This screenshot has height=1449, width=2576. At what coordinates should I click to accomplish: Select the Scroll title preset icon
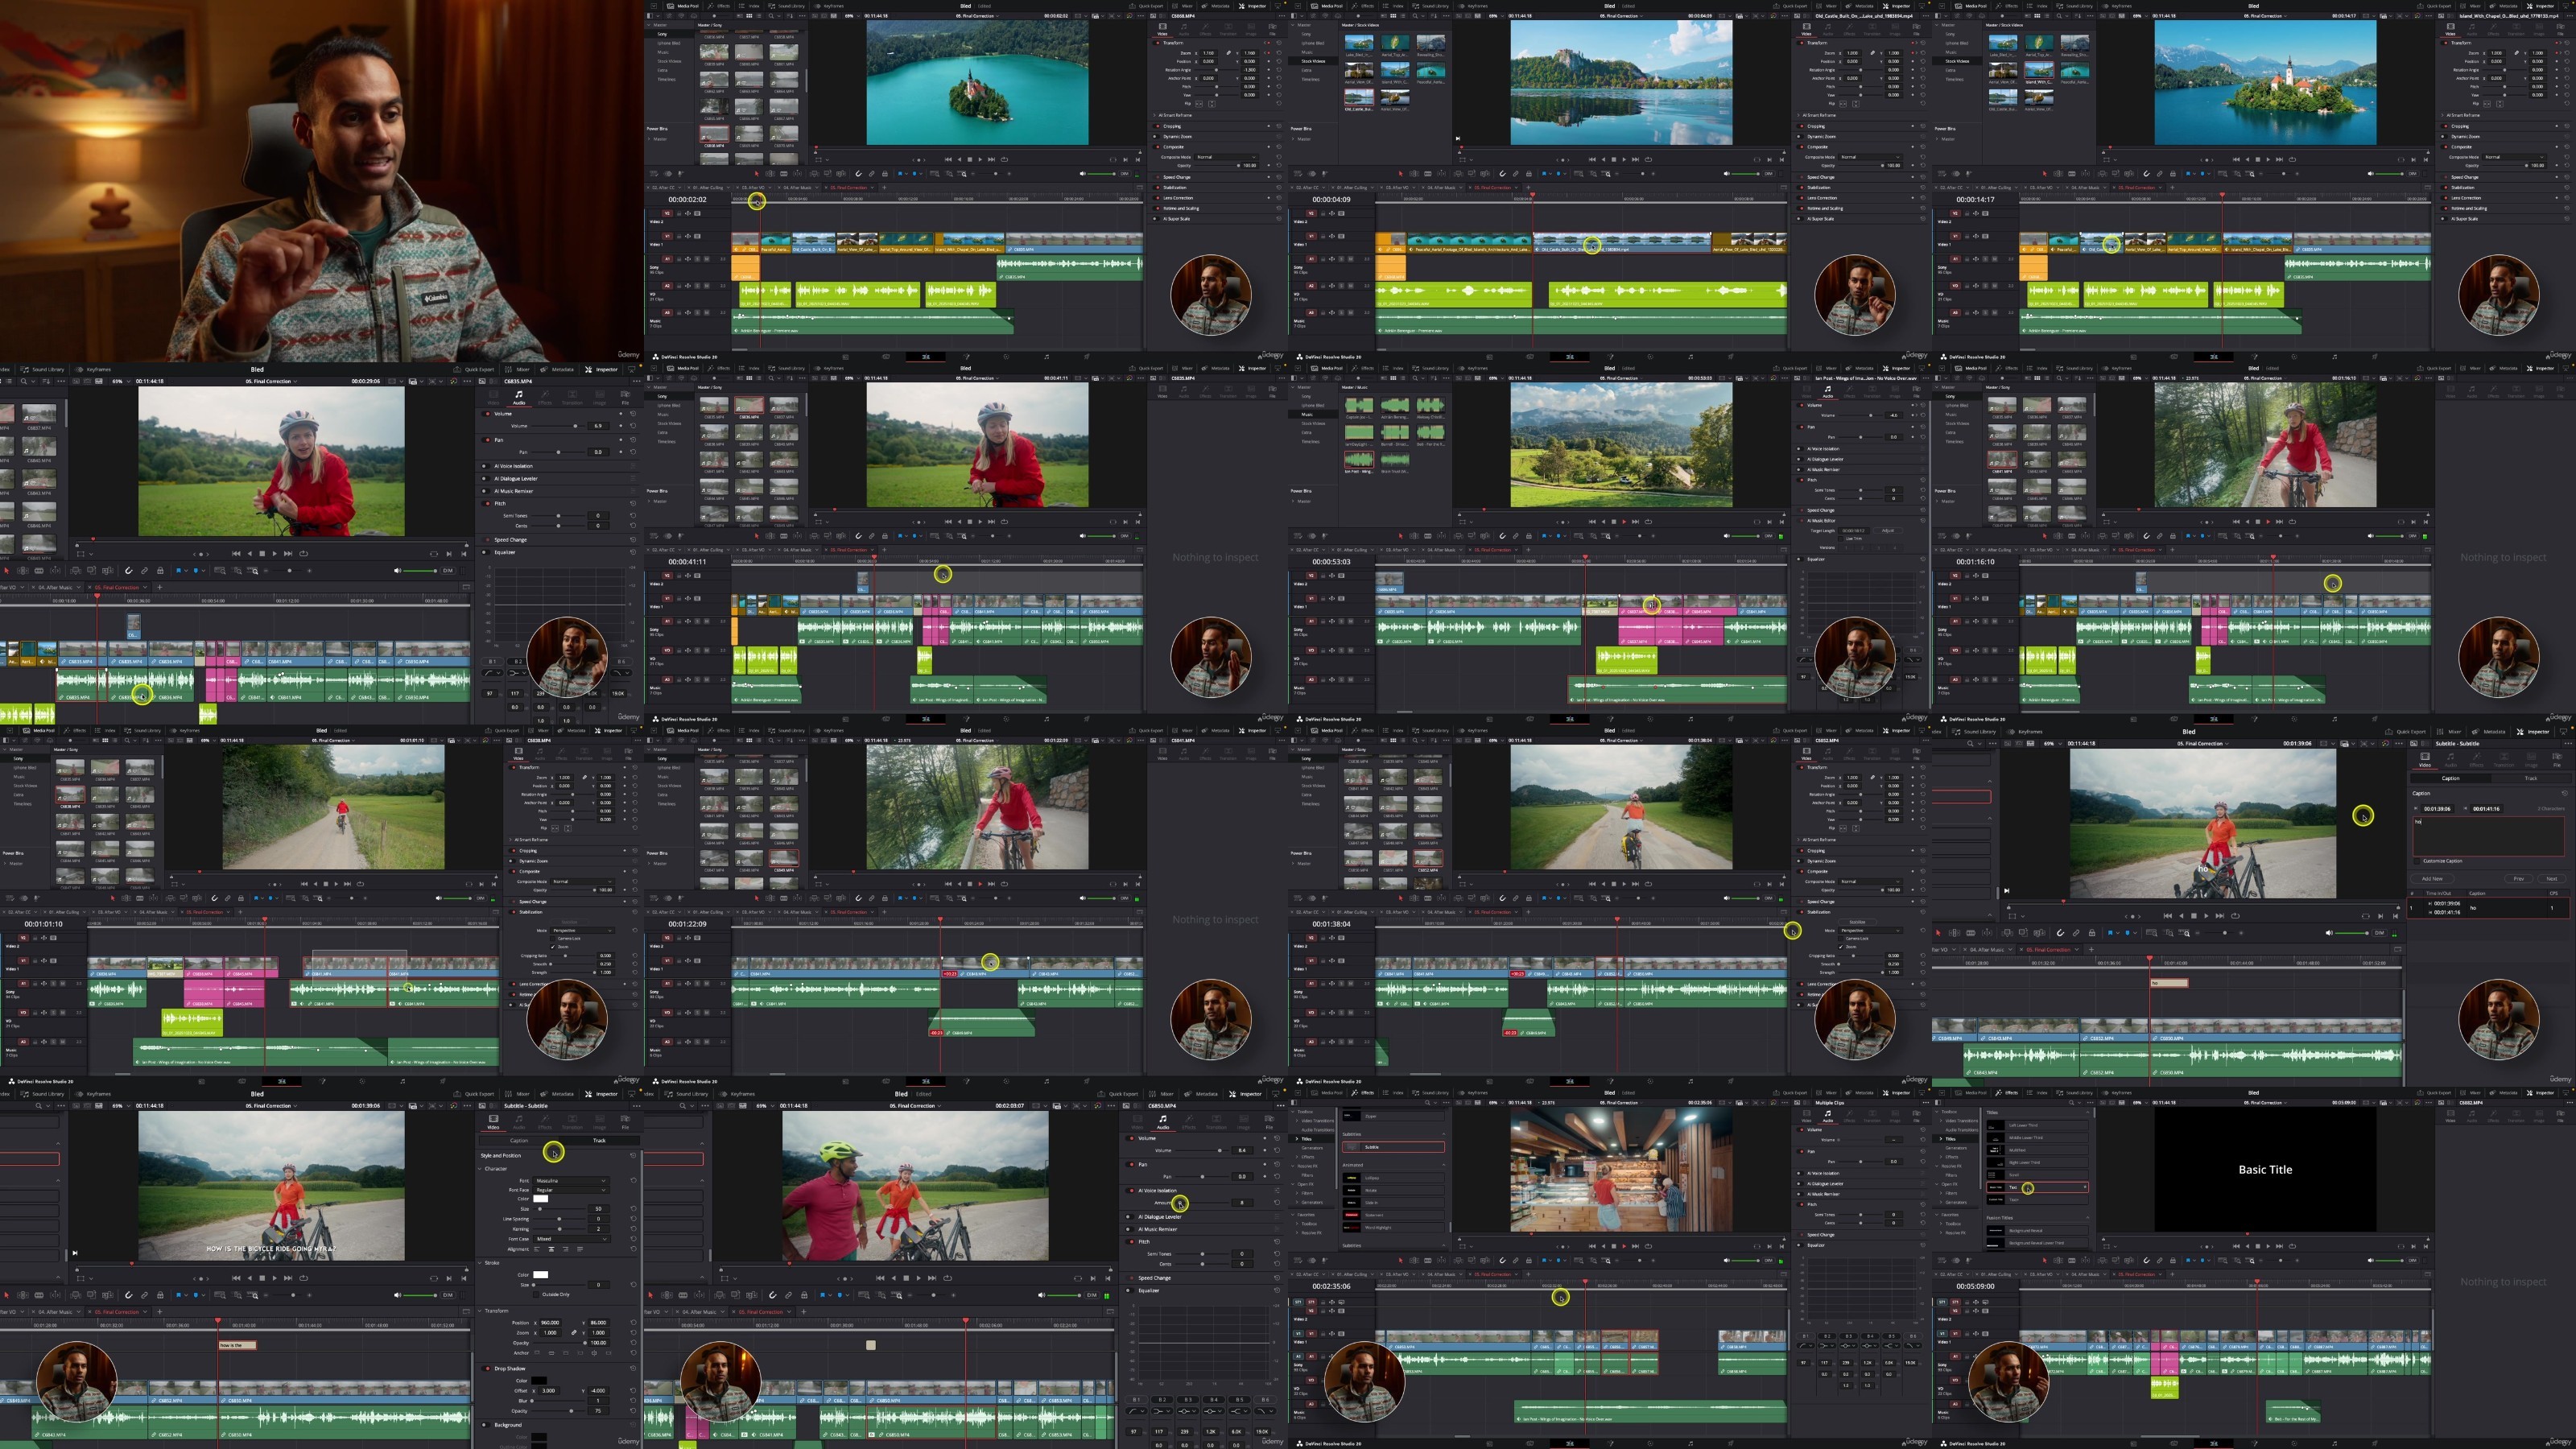point(1996,1175)
